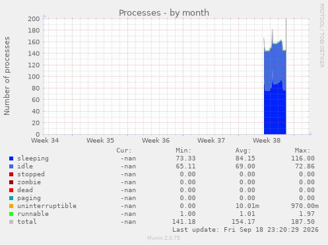Click runnable max value 1.97

[x=307, y=214]
